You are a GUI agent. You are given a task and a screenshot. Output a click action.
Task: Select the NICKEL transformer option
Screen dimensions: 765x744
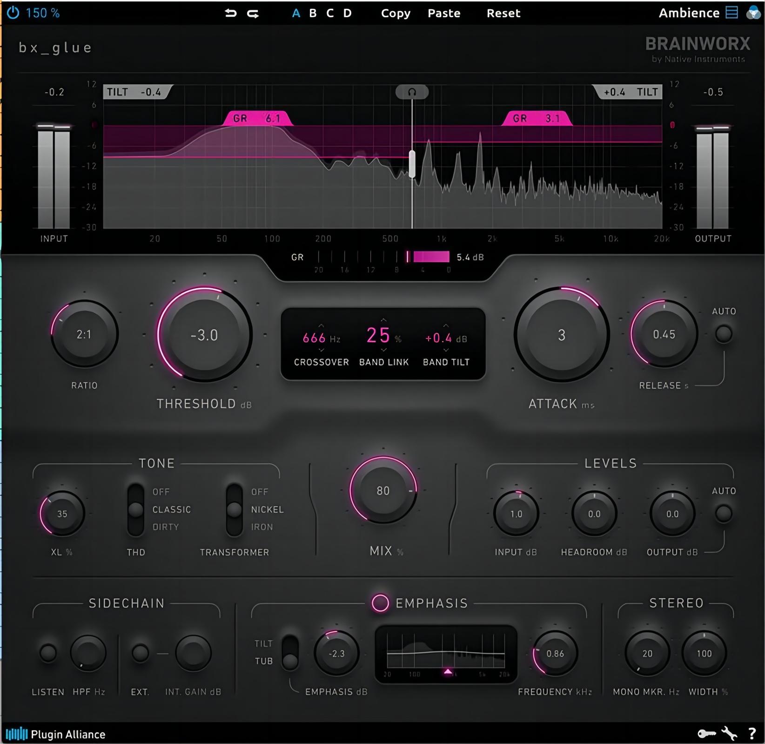tap(267, 509)
